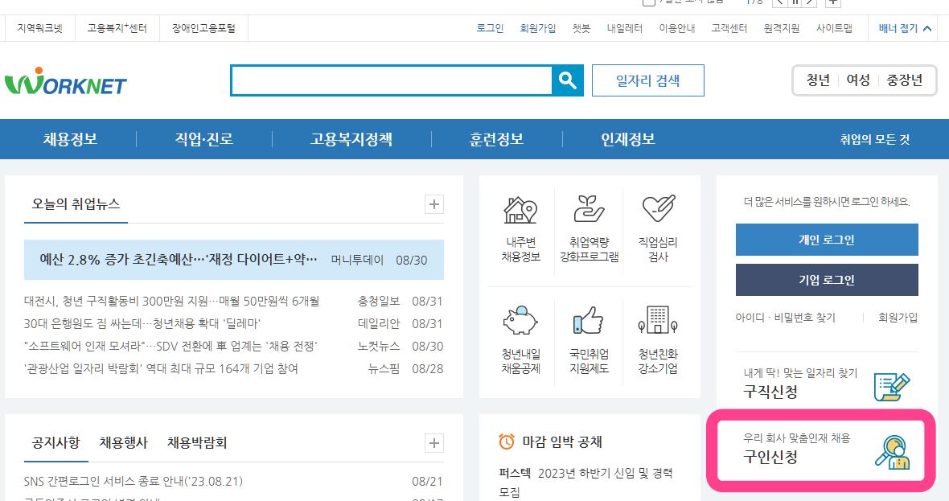Image resolution: width=949 pixels, height=501 pixels.
Task: Pause the banner slideshow
Action: pos(795,3)
